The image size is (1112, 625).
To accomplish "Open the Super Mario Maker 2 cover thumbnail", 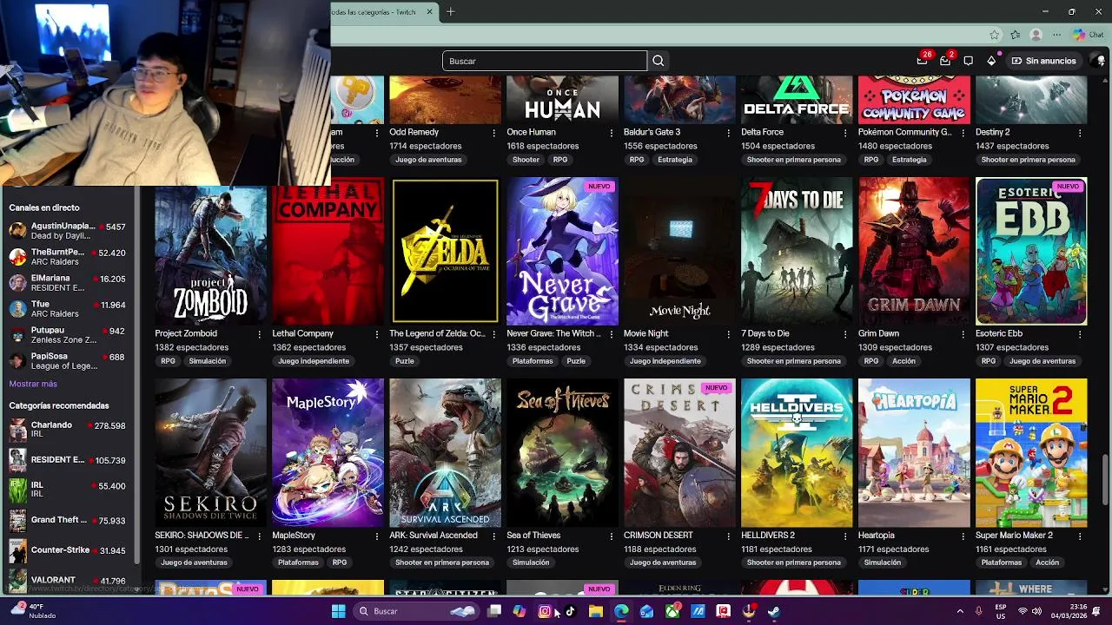I will pyautogui.click(x=1031, y=452).
